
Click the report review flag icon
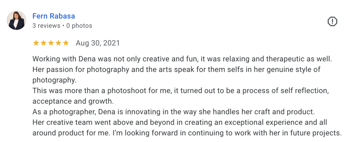coord(332,22)
